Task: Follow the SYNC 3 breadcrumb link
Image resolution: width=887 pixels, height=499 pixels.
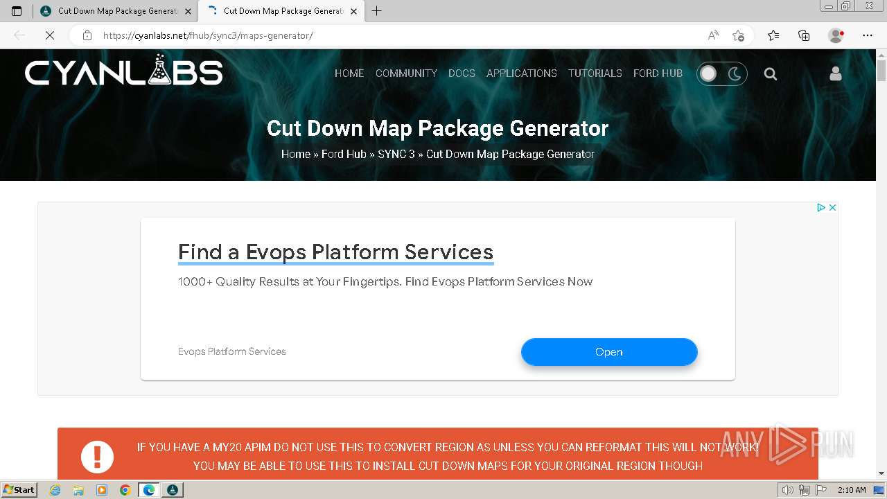Action: pyautogui.click(x=396, y=154)
